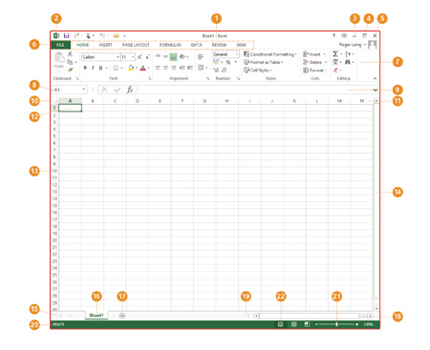The image size is (430, 350).
Task: Click Cell Styles button
Action: pyautogui.click(x=258, y=71)
